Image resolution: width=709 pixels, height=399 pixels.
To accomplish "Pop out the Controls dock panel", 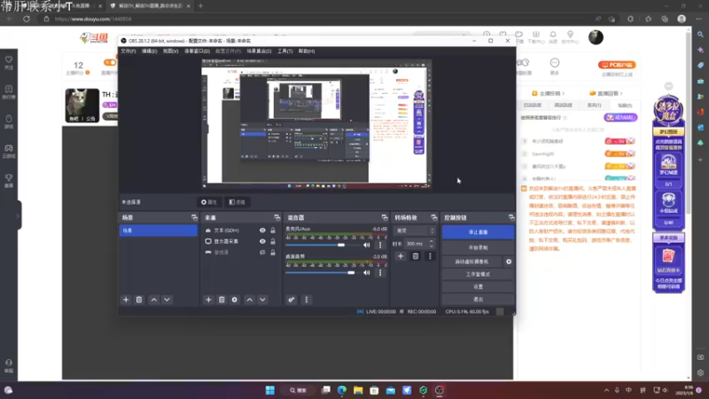I will click(x=511, y=217).
